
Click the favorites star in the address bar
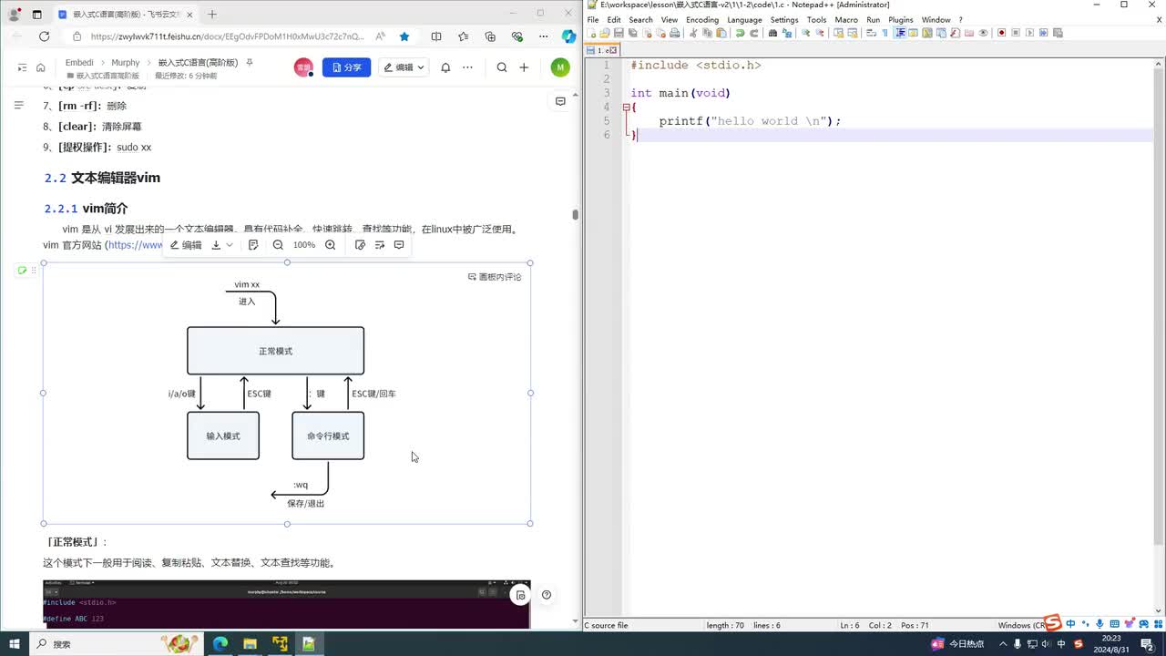404,36
